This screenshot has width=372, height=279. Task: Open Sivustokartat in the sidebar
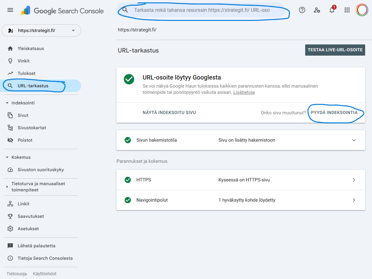click(32, 128)
